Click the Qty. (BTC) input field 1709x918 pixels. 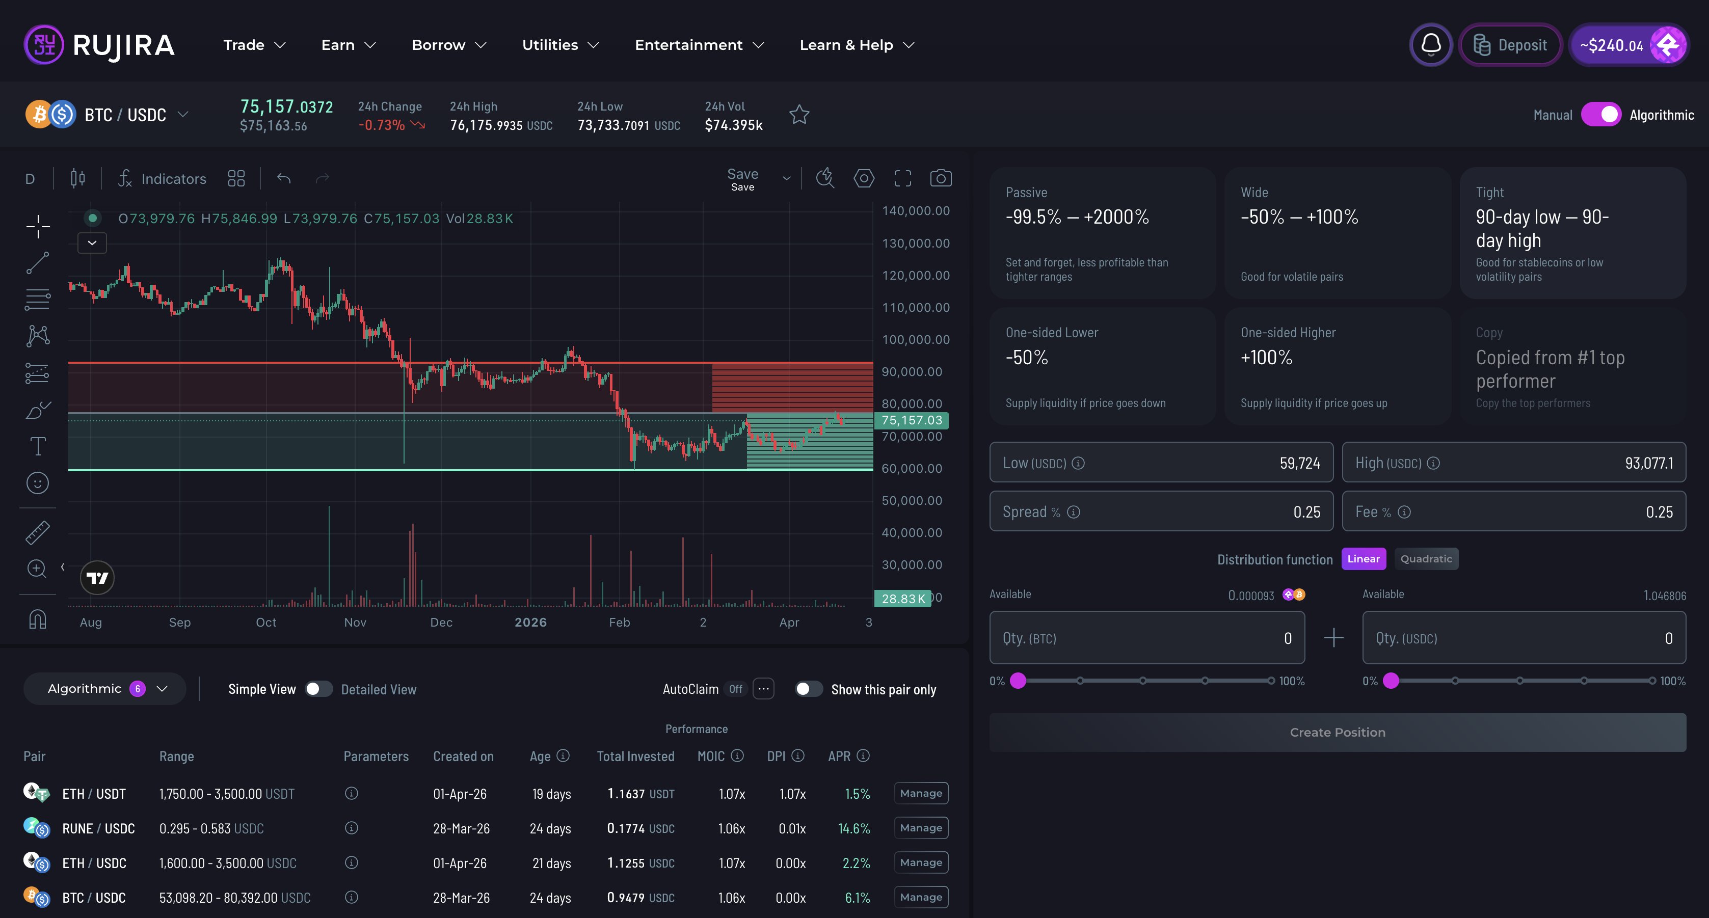(1147, 637)
